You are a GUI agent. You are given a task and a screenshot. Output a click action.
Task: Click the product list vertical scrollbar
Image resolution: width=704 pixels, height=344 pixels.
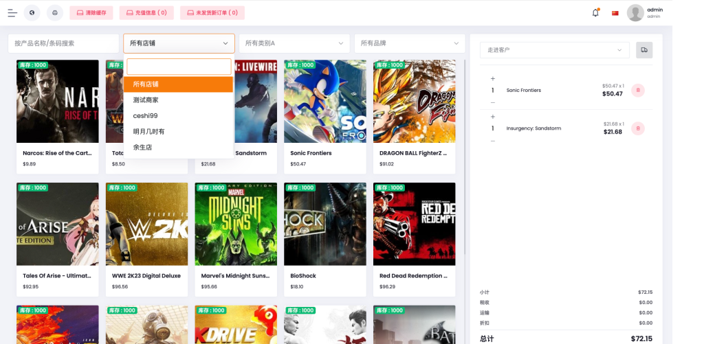(464, 157)
